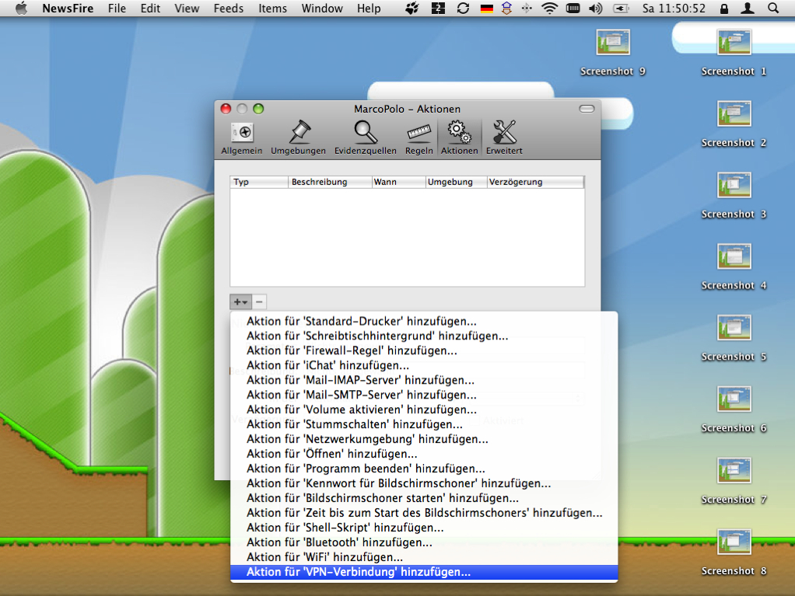Choose 'Volume aktivieren' action entry
Image resolution: width=795 pixels, height=596 pixels.
(x=424, y=410)
